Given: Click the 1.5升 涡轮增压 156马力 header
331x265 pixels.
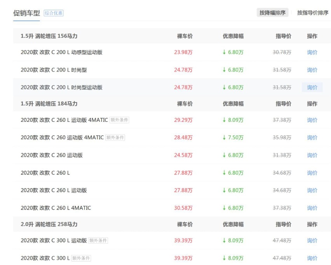Looking at the screenshot, I should tap(49, 36).
